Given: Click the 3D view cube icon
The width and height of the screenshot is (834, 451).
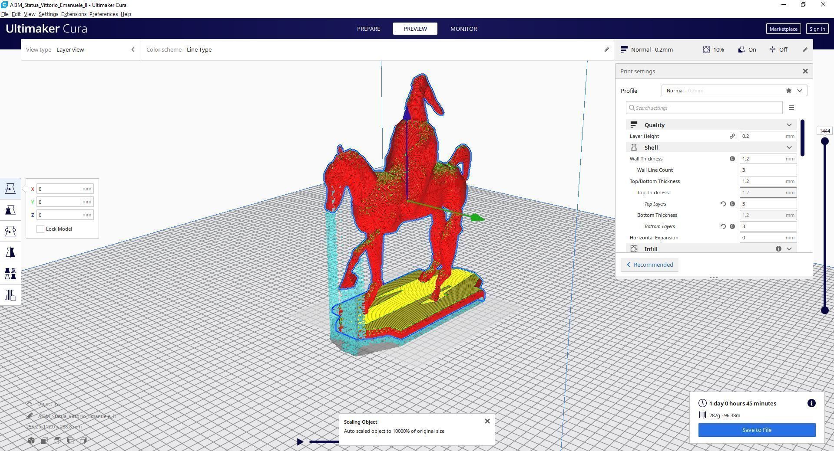Looking at the screenshot, I should coord(31,441).
